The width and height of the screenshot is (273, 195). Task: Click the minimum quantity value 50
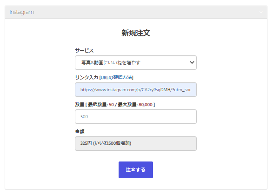pos(111,105)
